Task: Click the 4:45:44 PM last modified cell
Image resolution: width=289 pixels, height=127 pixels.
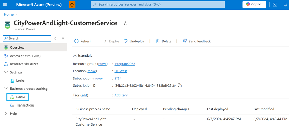Action: 270,119
